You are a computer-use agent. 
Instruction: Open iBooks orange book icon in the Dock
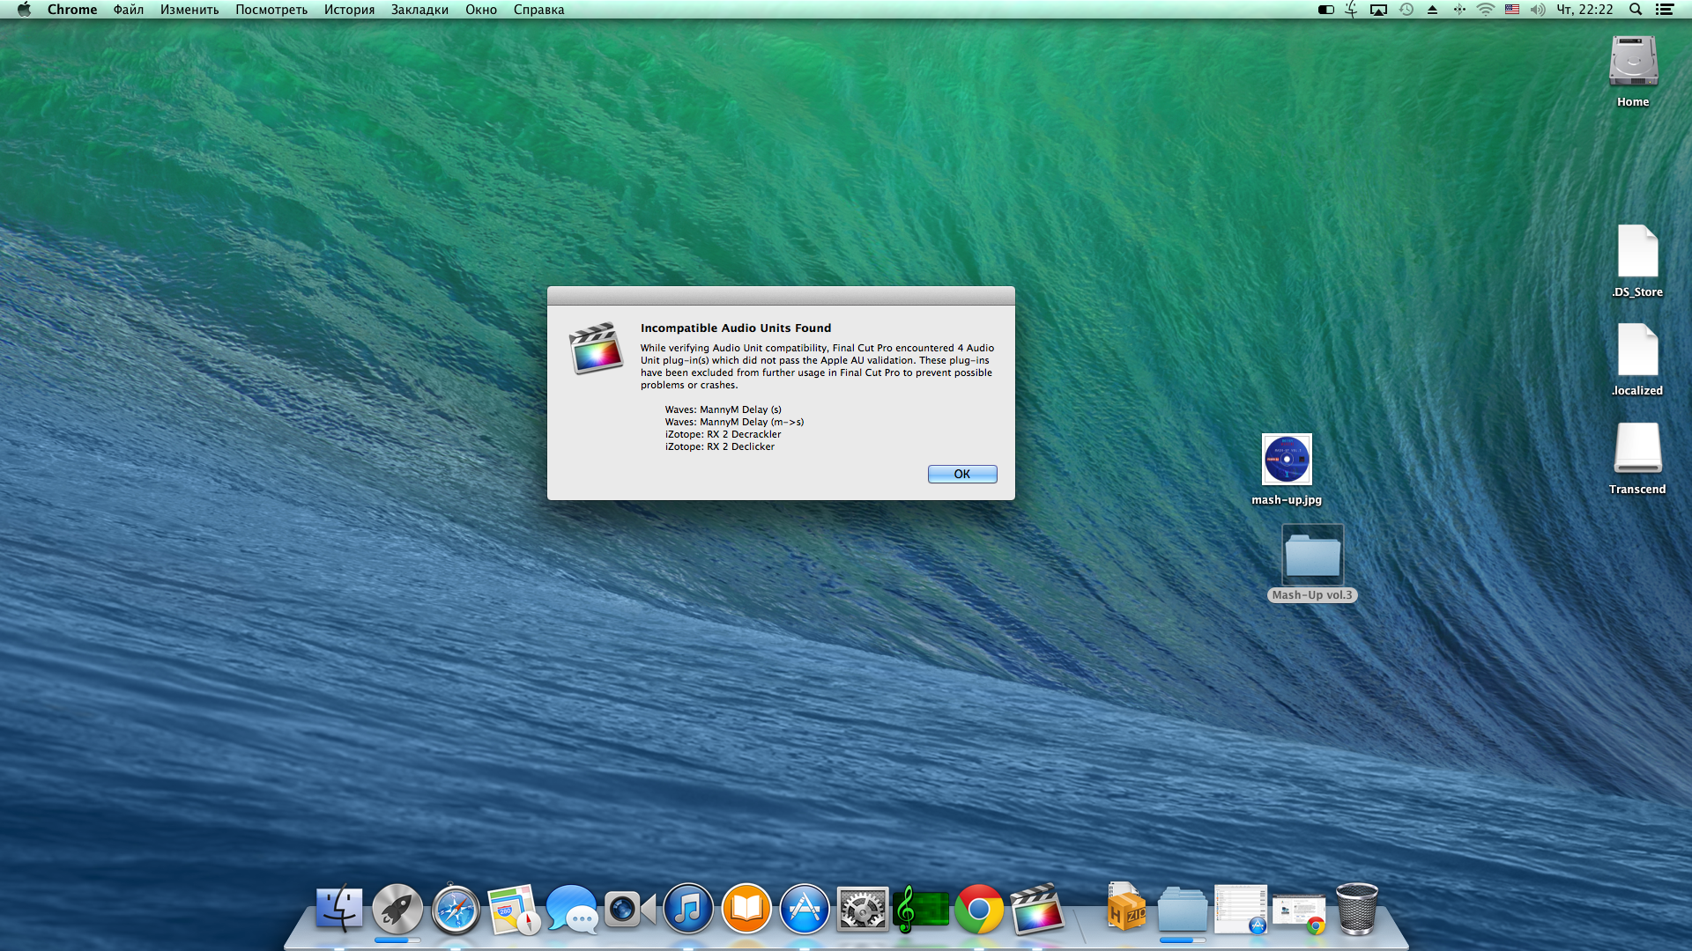746,909
